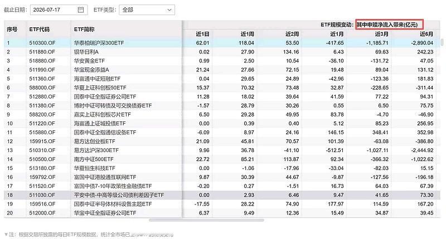Image resolution: width=446 pixels, height=239 pixels.
Task: Open the calendar picker icon
Action: pyautogui.click(x=81, y=9)
